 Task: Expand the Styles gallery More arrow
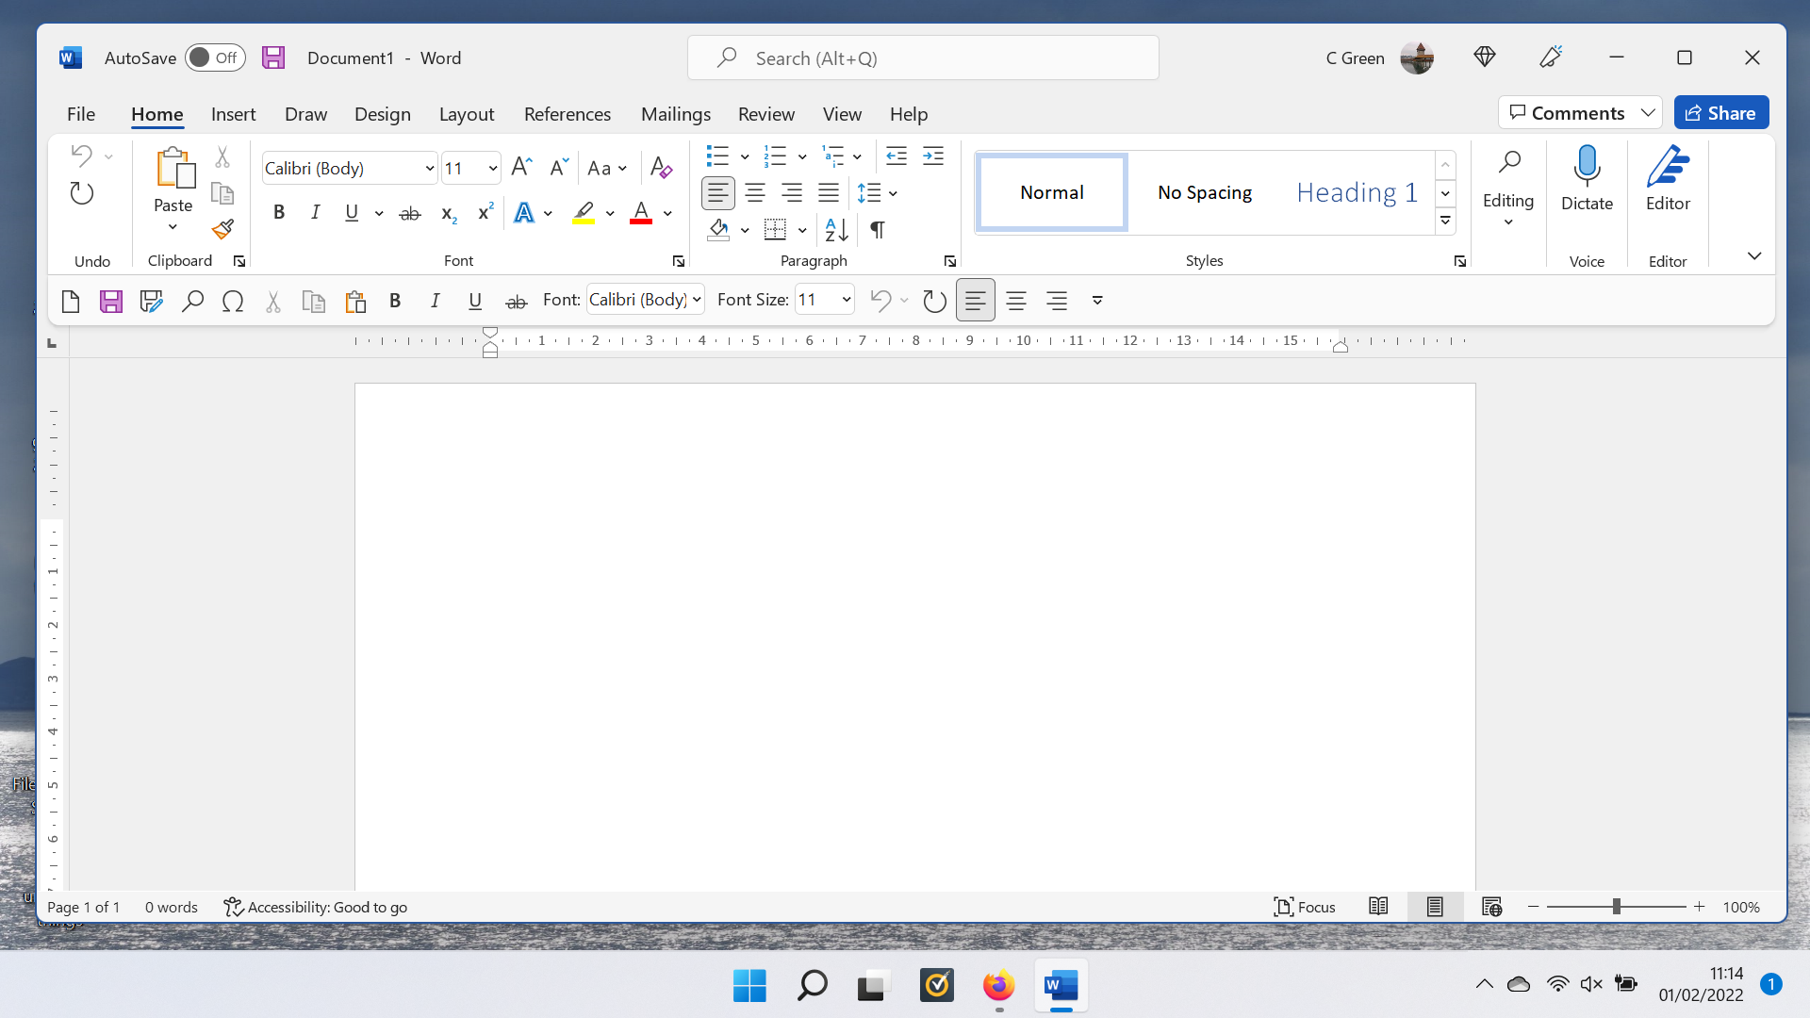point(1445,222)
